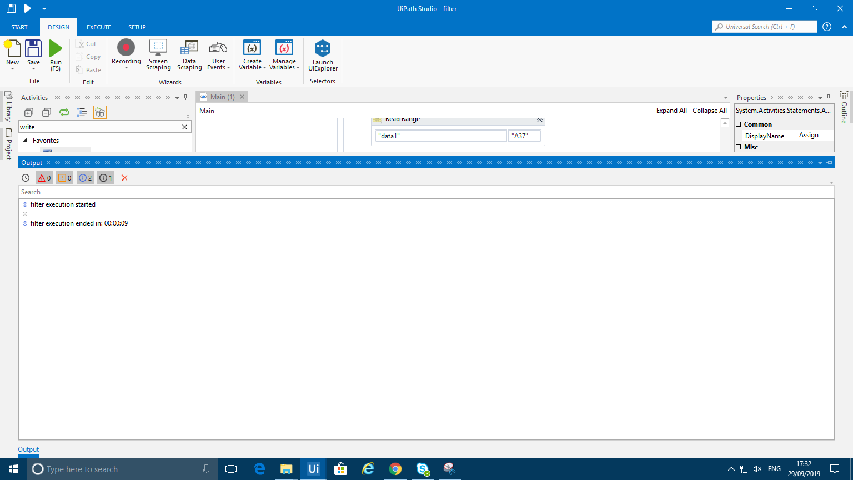This screenshot has width=853, height=480.
Task: Click the save icon in the title bar
Action: pos(11,8)
